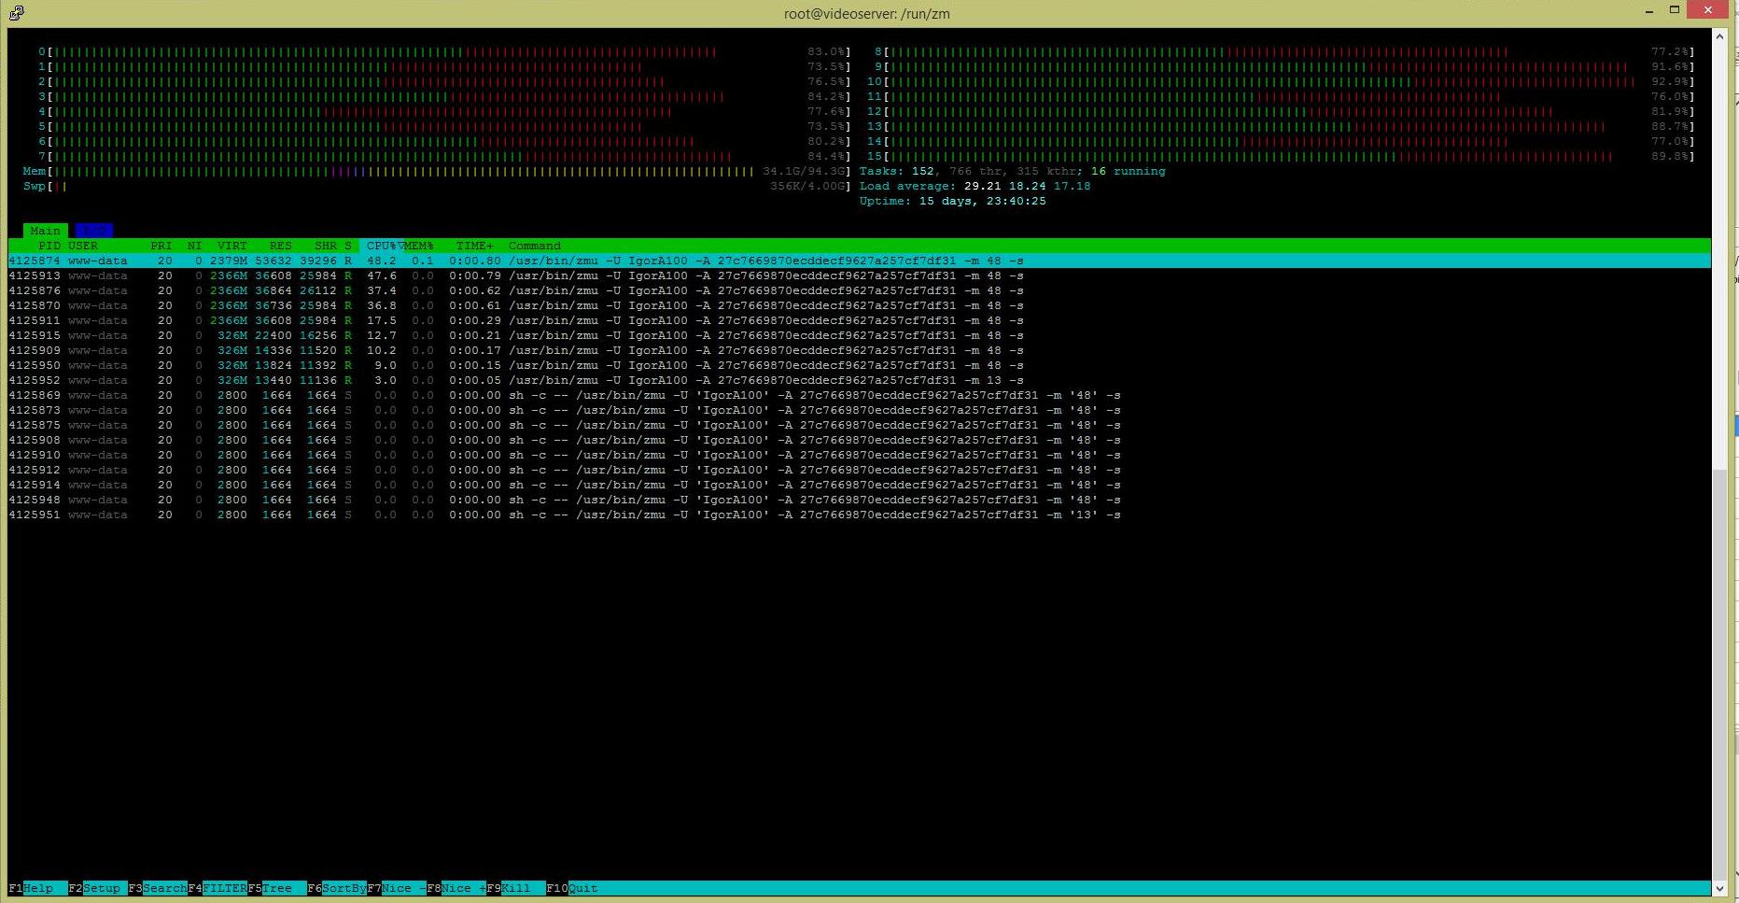The image size is (1739, 903).
Task: Select process row with PID 4125911
Action: [x=860, y=320]
